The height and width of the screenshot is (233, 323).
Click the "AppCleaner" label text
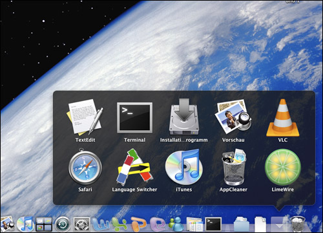coord(233,190)
